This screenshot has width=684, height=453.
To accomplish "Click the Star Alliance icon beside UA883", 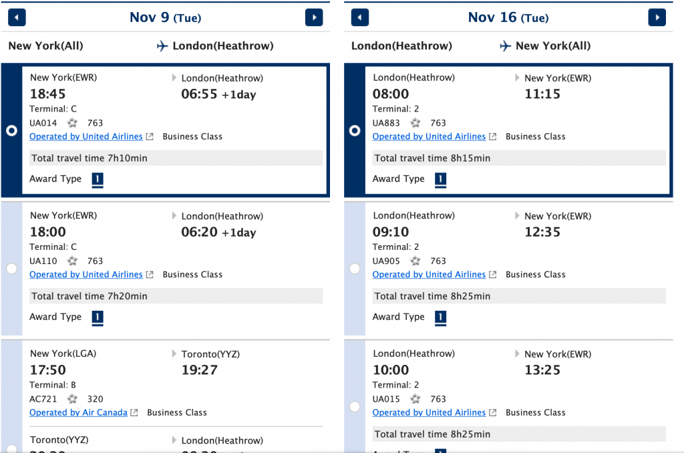I will tap(415, 122).
